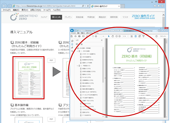
Task: Collapse the 2. 平面図の入力 bookmark chevron
Action: (77, 66)
